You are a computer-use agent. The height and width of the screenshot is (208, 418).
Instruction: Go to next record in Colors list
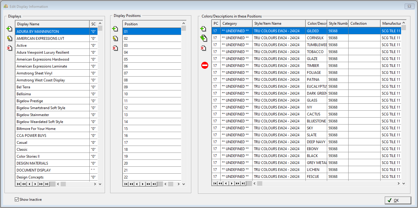(x=232, y=183)
